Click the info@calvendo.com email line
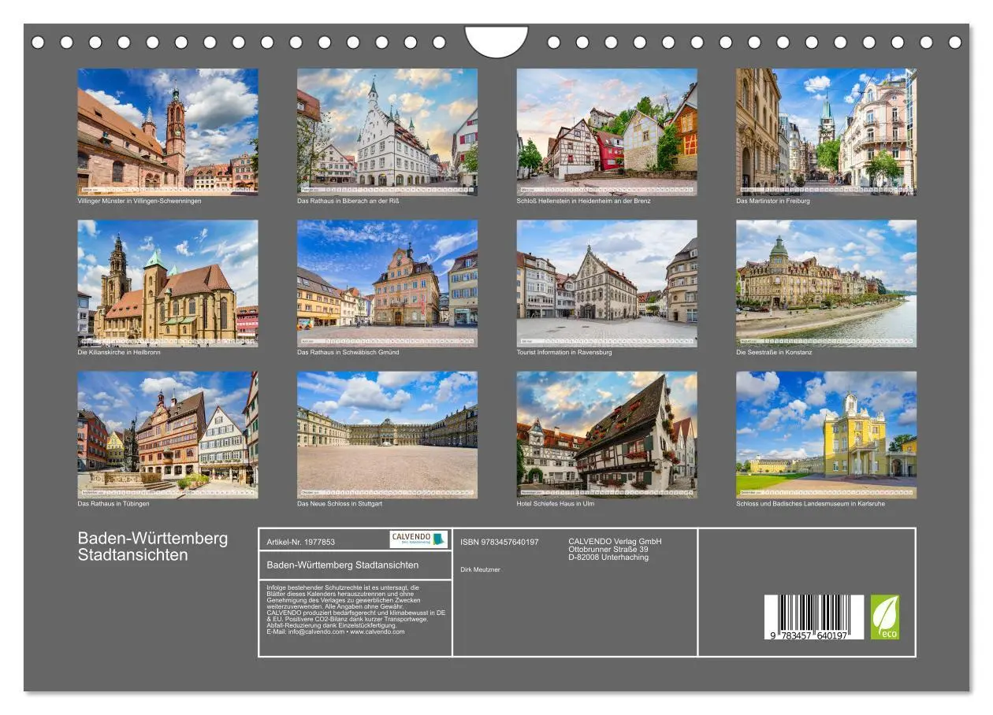 [335, 632]
